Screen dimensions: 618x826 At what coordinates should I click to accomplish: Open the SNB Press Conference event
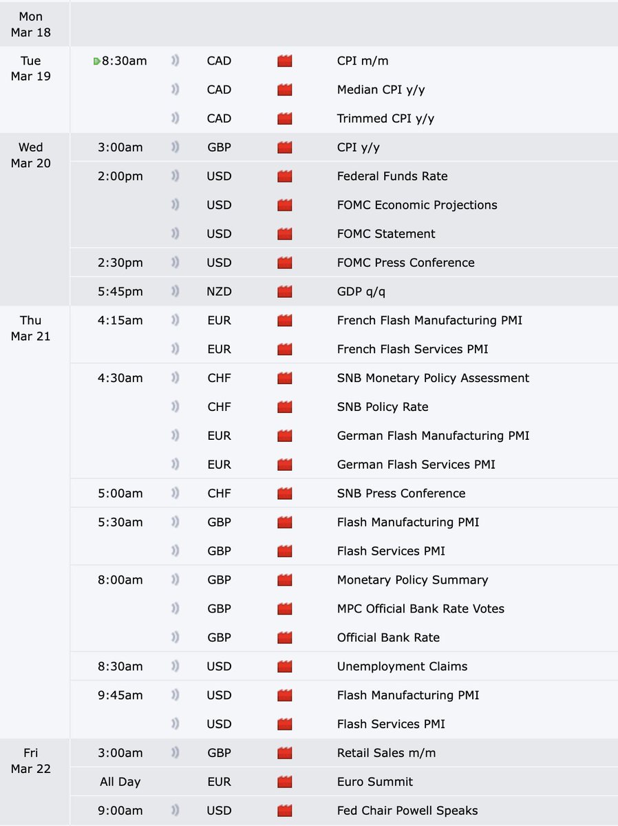click(401, 494)
